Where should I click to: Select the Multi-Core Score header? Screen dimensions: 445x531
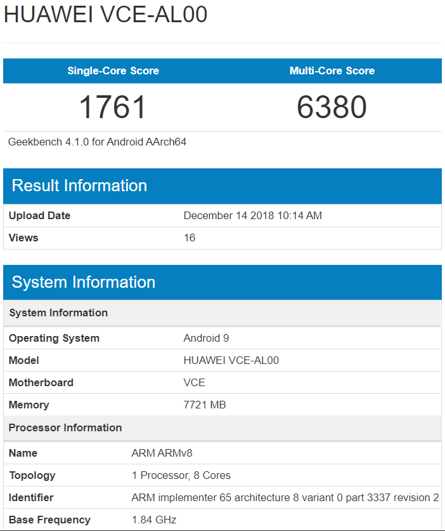(332, 71)
